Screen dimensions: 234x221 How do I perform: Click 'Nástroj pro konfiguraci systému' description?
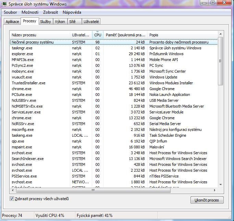click(x=175, y=130)
